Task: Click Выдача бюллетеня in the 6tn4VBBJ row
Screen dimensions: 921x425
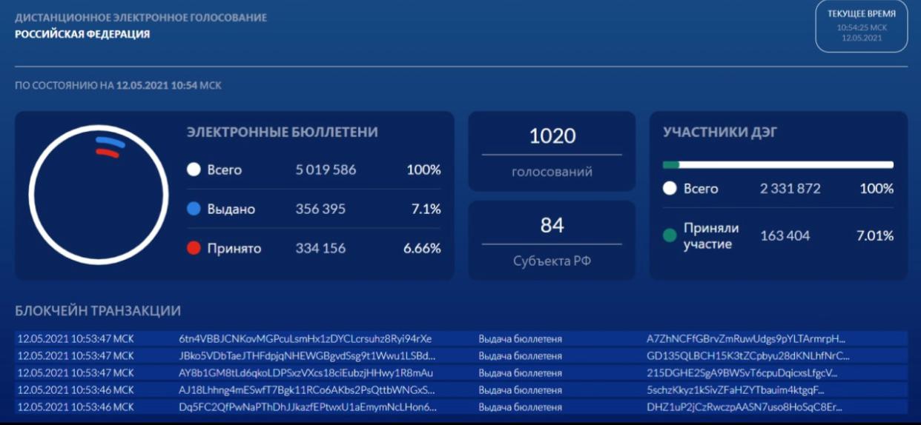Action: 520,339
